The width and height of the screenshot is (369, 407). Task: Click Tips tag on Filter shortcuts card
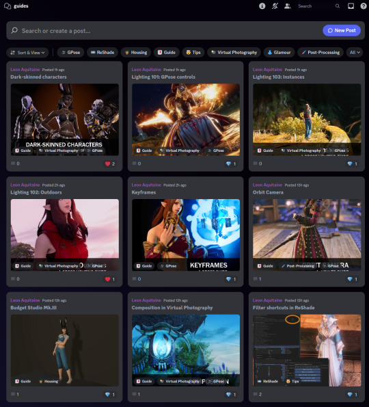292,381
